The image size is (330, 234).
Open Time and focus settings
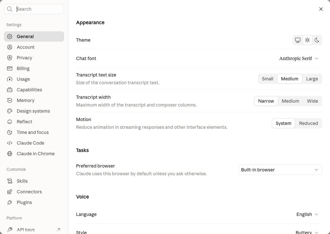point(34,132)
